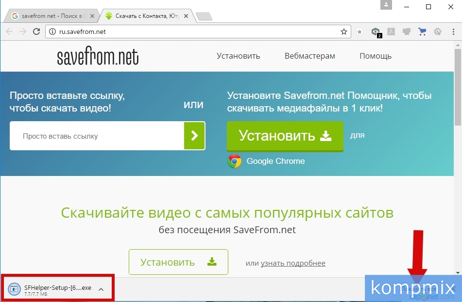Open Chrome's three-dot menu

click(452, 32)
